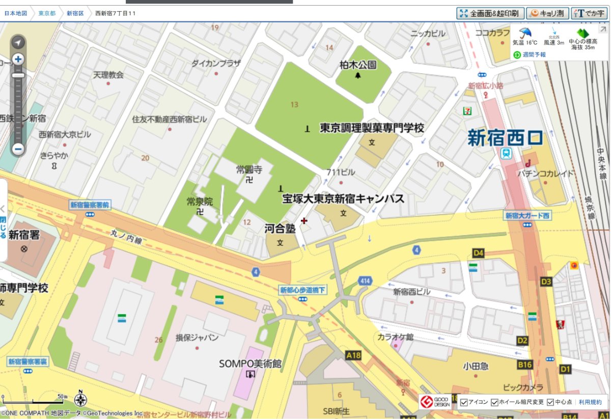The width and height of the screenshot is (611, 419).
Task: Toggle the アイコン checkbox
Action: coord(464,402)
